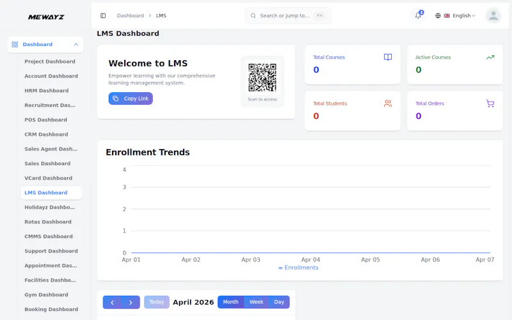Click the MEWAYZ logo
This screenshot has width=512, height=320.
(x=45, y=17)
